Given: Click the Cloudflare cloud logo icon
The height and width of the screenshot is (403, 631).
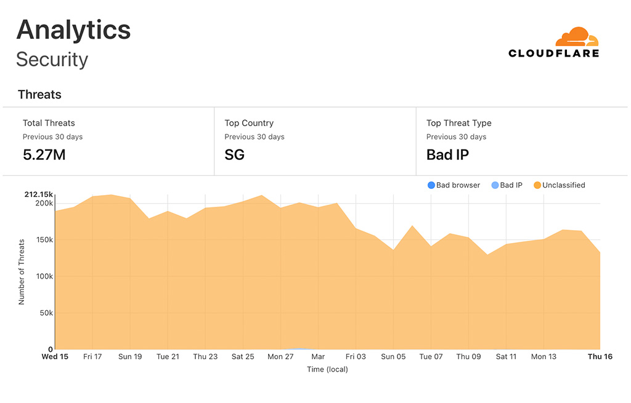Looking at the screenshot, I should (576, 37).
